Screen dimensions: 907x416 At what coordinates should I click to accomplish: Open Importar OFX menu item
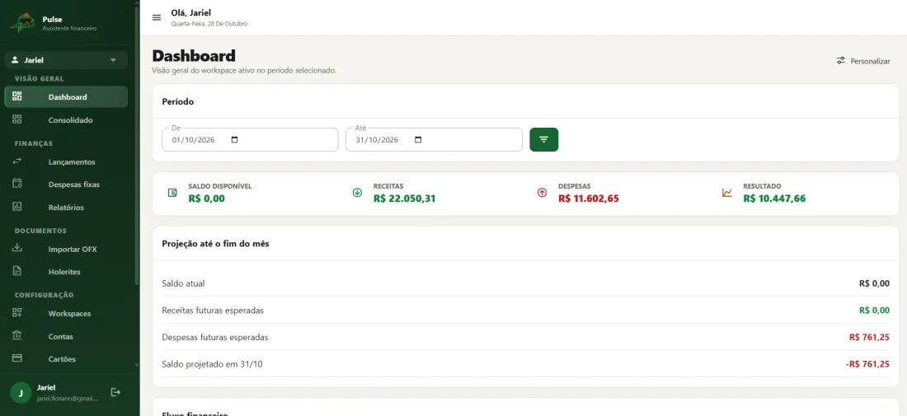66,249
